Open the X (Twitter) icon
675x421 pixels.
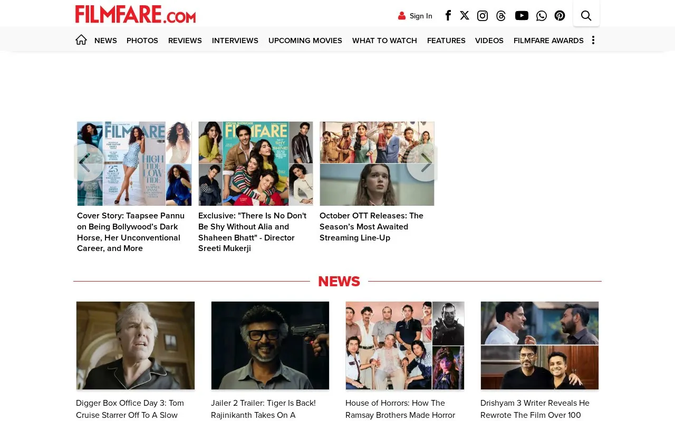click(x=465, y=15)
